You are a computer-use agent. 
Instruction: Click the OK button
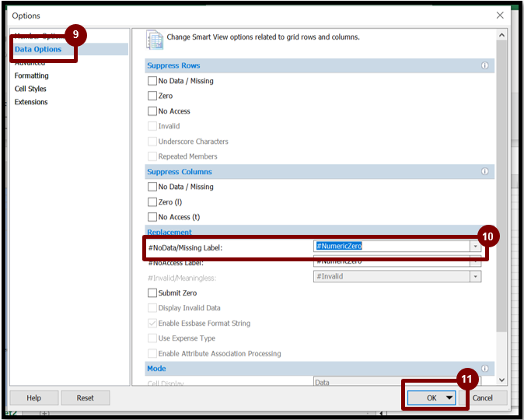pos(431,398)
